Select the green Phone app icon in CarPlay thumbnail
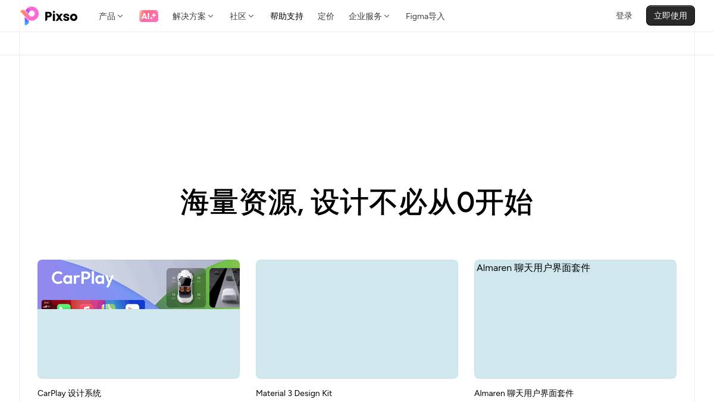The image size is (714, 402). tap(62, 306)
